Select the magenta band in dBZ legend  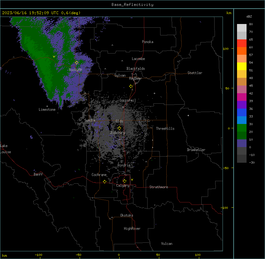(x=242, y=97)
